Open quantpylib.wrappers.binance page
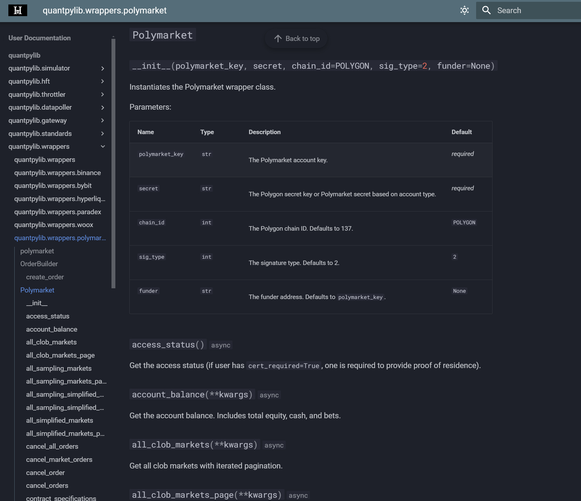Viewport: 581px width, 501px height. tap(57, 173)
